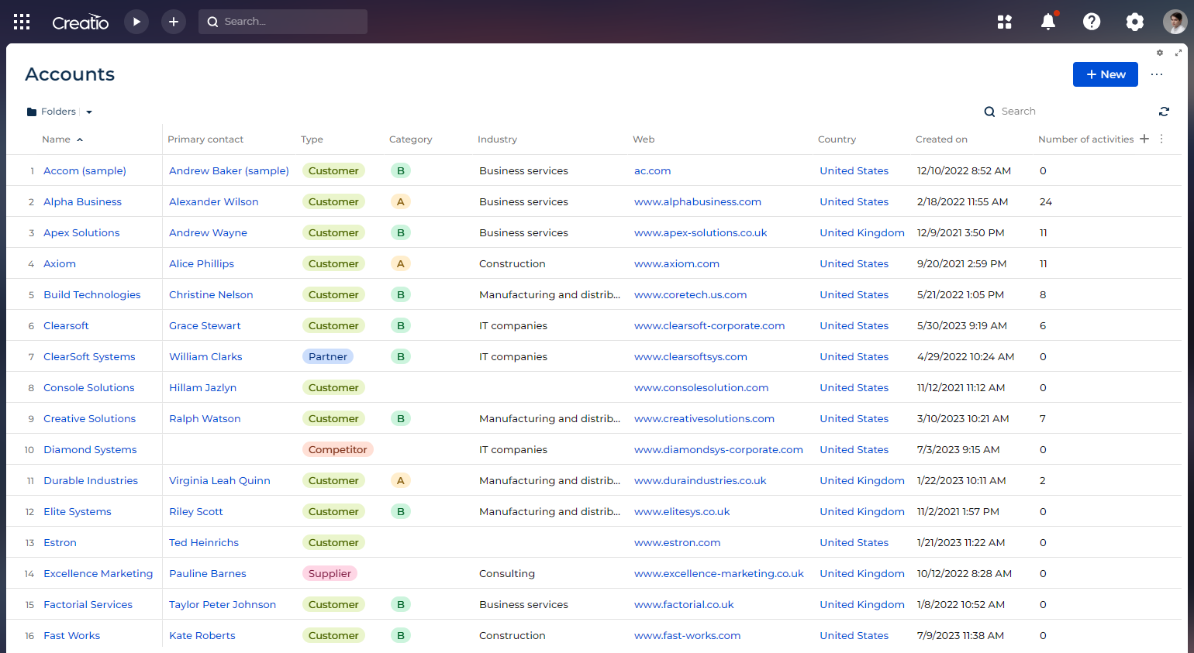Viewport: 1194px width, 653px height.
Task: Click Customer tag for Console Solutions
Action: coord(333,387)
